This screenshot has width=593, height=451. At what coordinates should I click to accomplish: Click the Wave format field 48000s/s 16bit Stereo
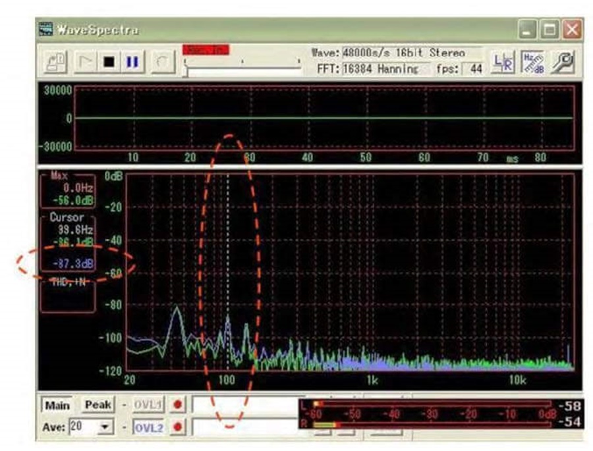click(x=412, y=53)
